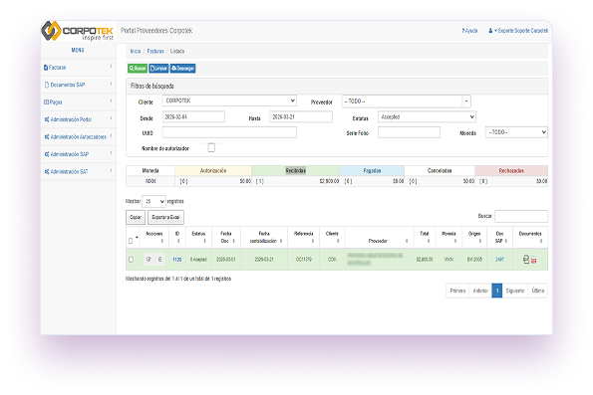Open the user Soporte account menu icon
Viewport: 593px width, 395px height.
click(x=490, y=31)
